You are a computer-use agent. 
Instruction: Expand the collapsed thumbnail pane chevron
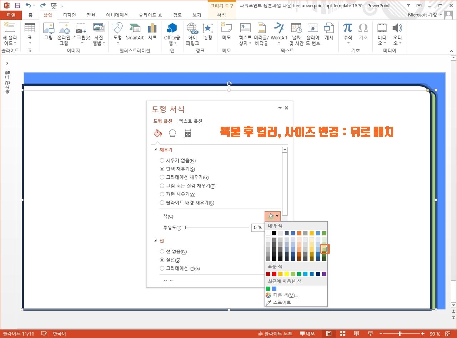tap(7, 63)
